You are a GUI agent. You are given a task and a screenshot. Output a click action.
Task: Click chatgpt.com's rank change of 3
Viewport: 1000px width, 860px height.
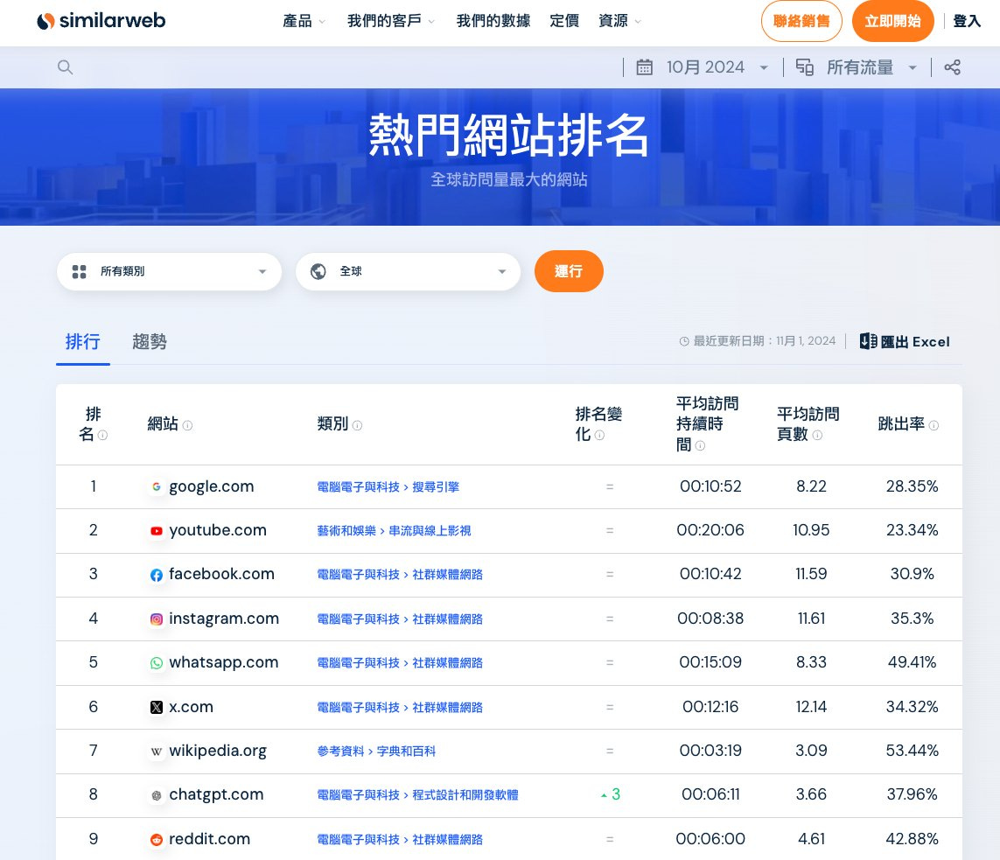611,795
